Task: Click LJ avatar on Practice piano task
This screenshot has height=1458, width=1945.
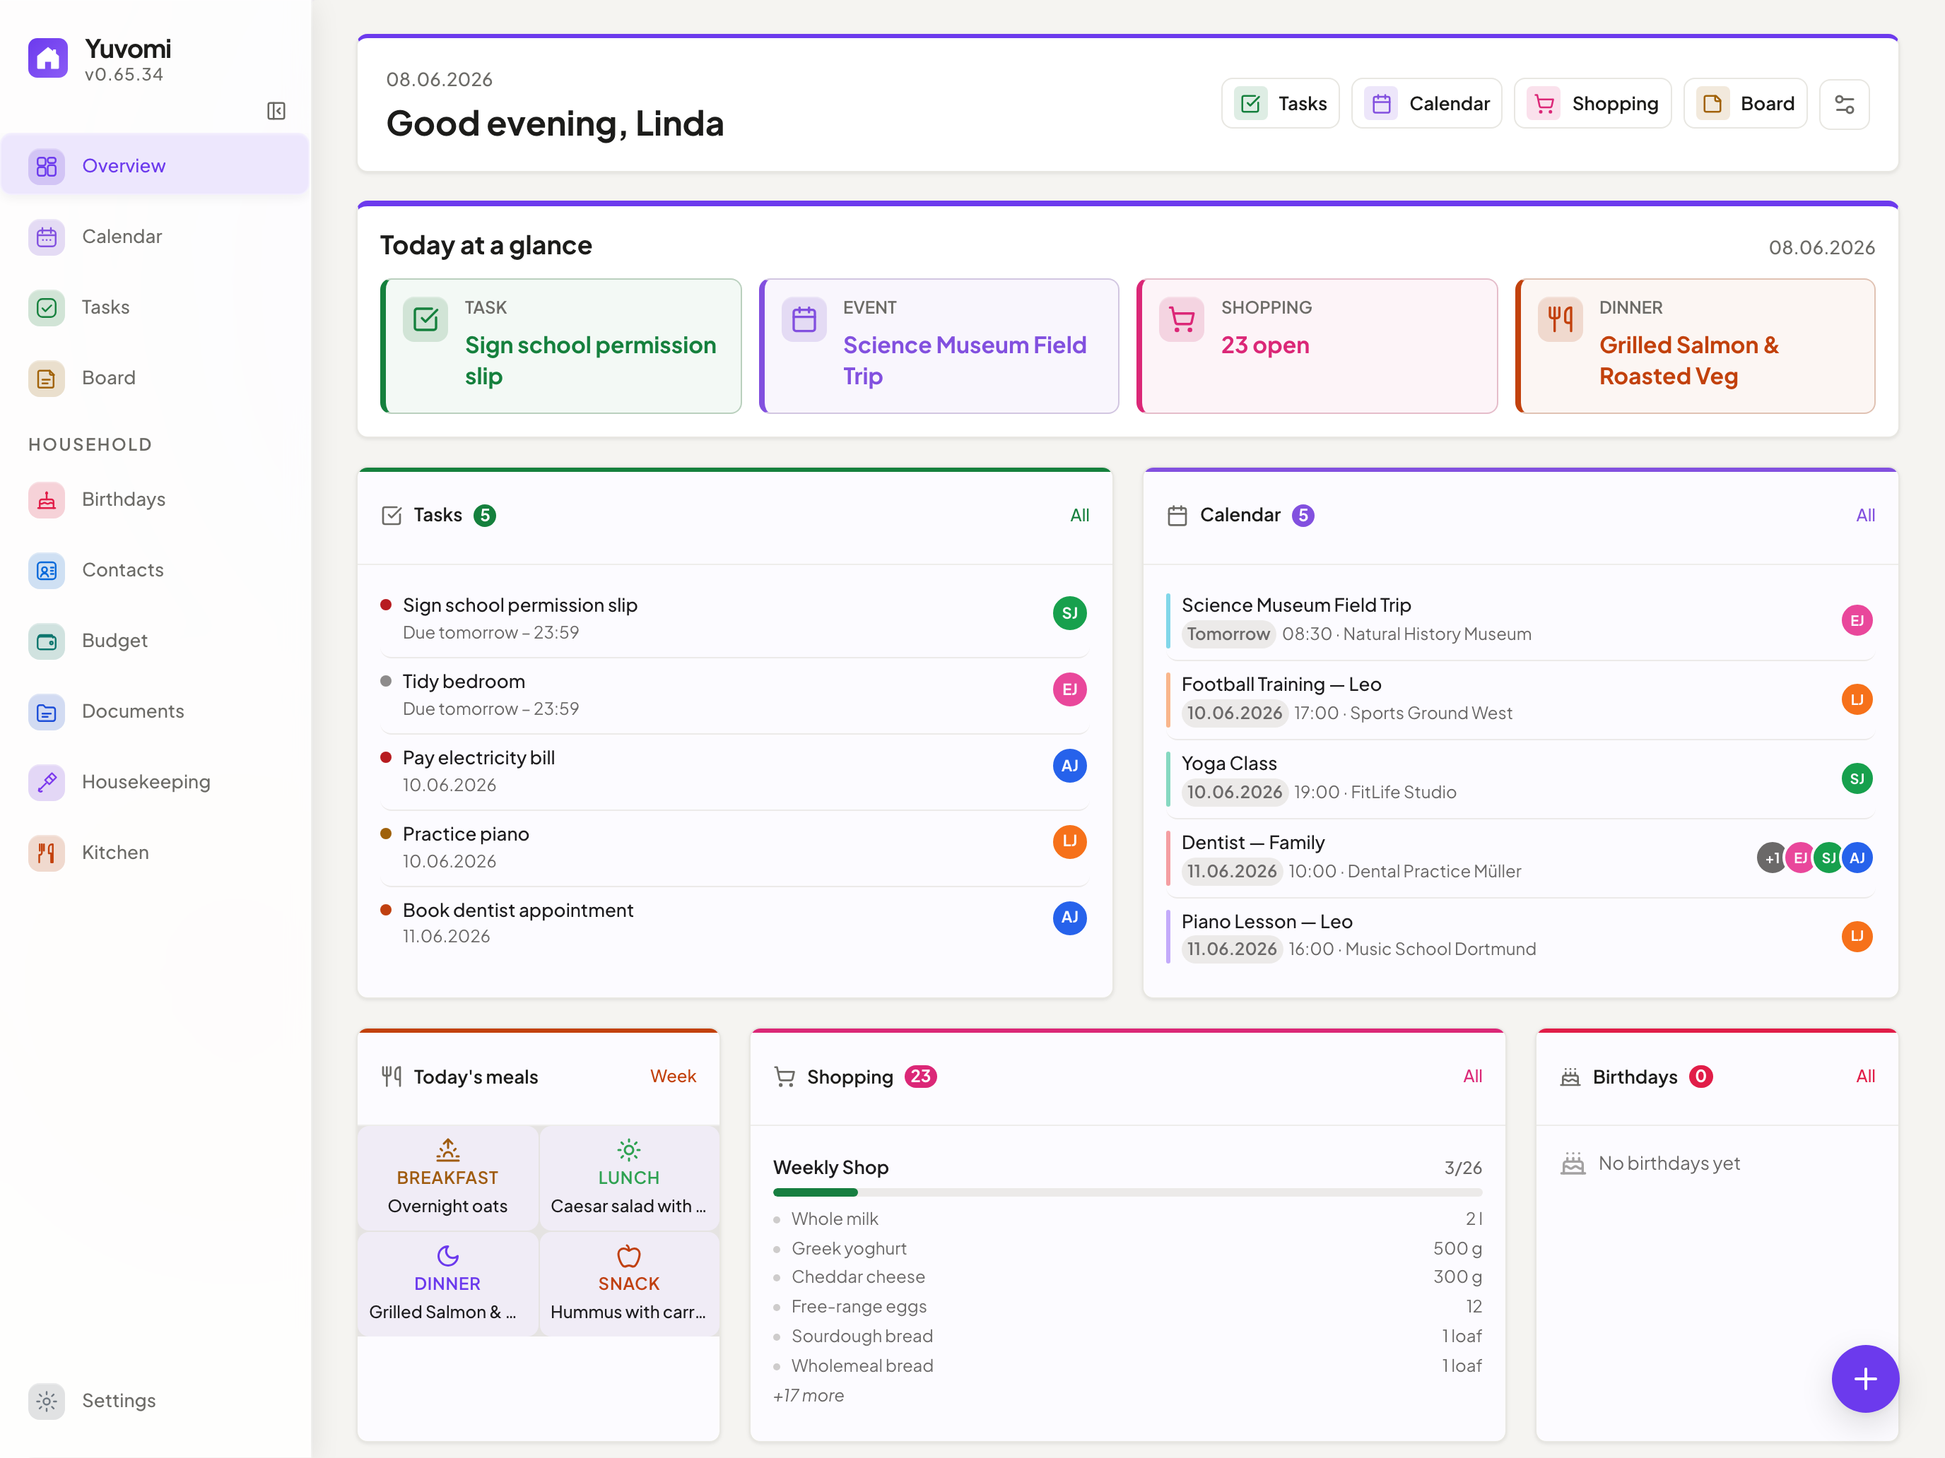Action: click(x=1069, y=842)
